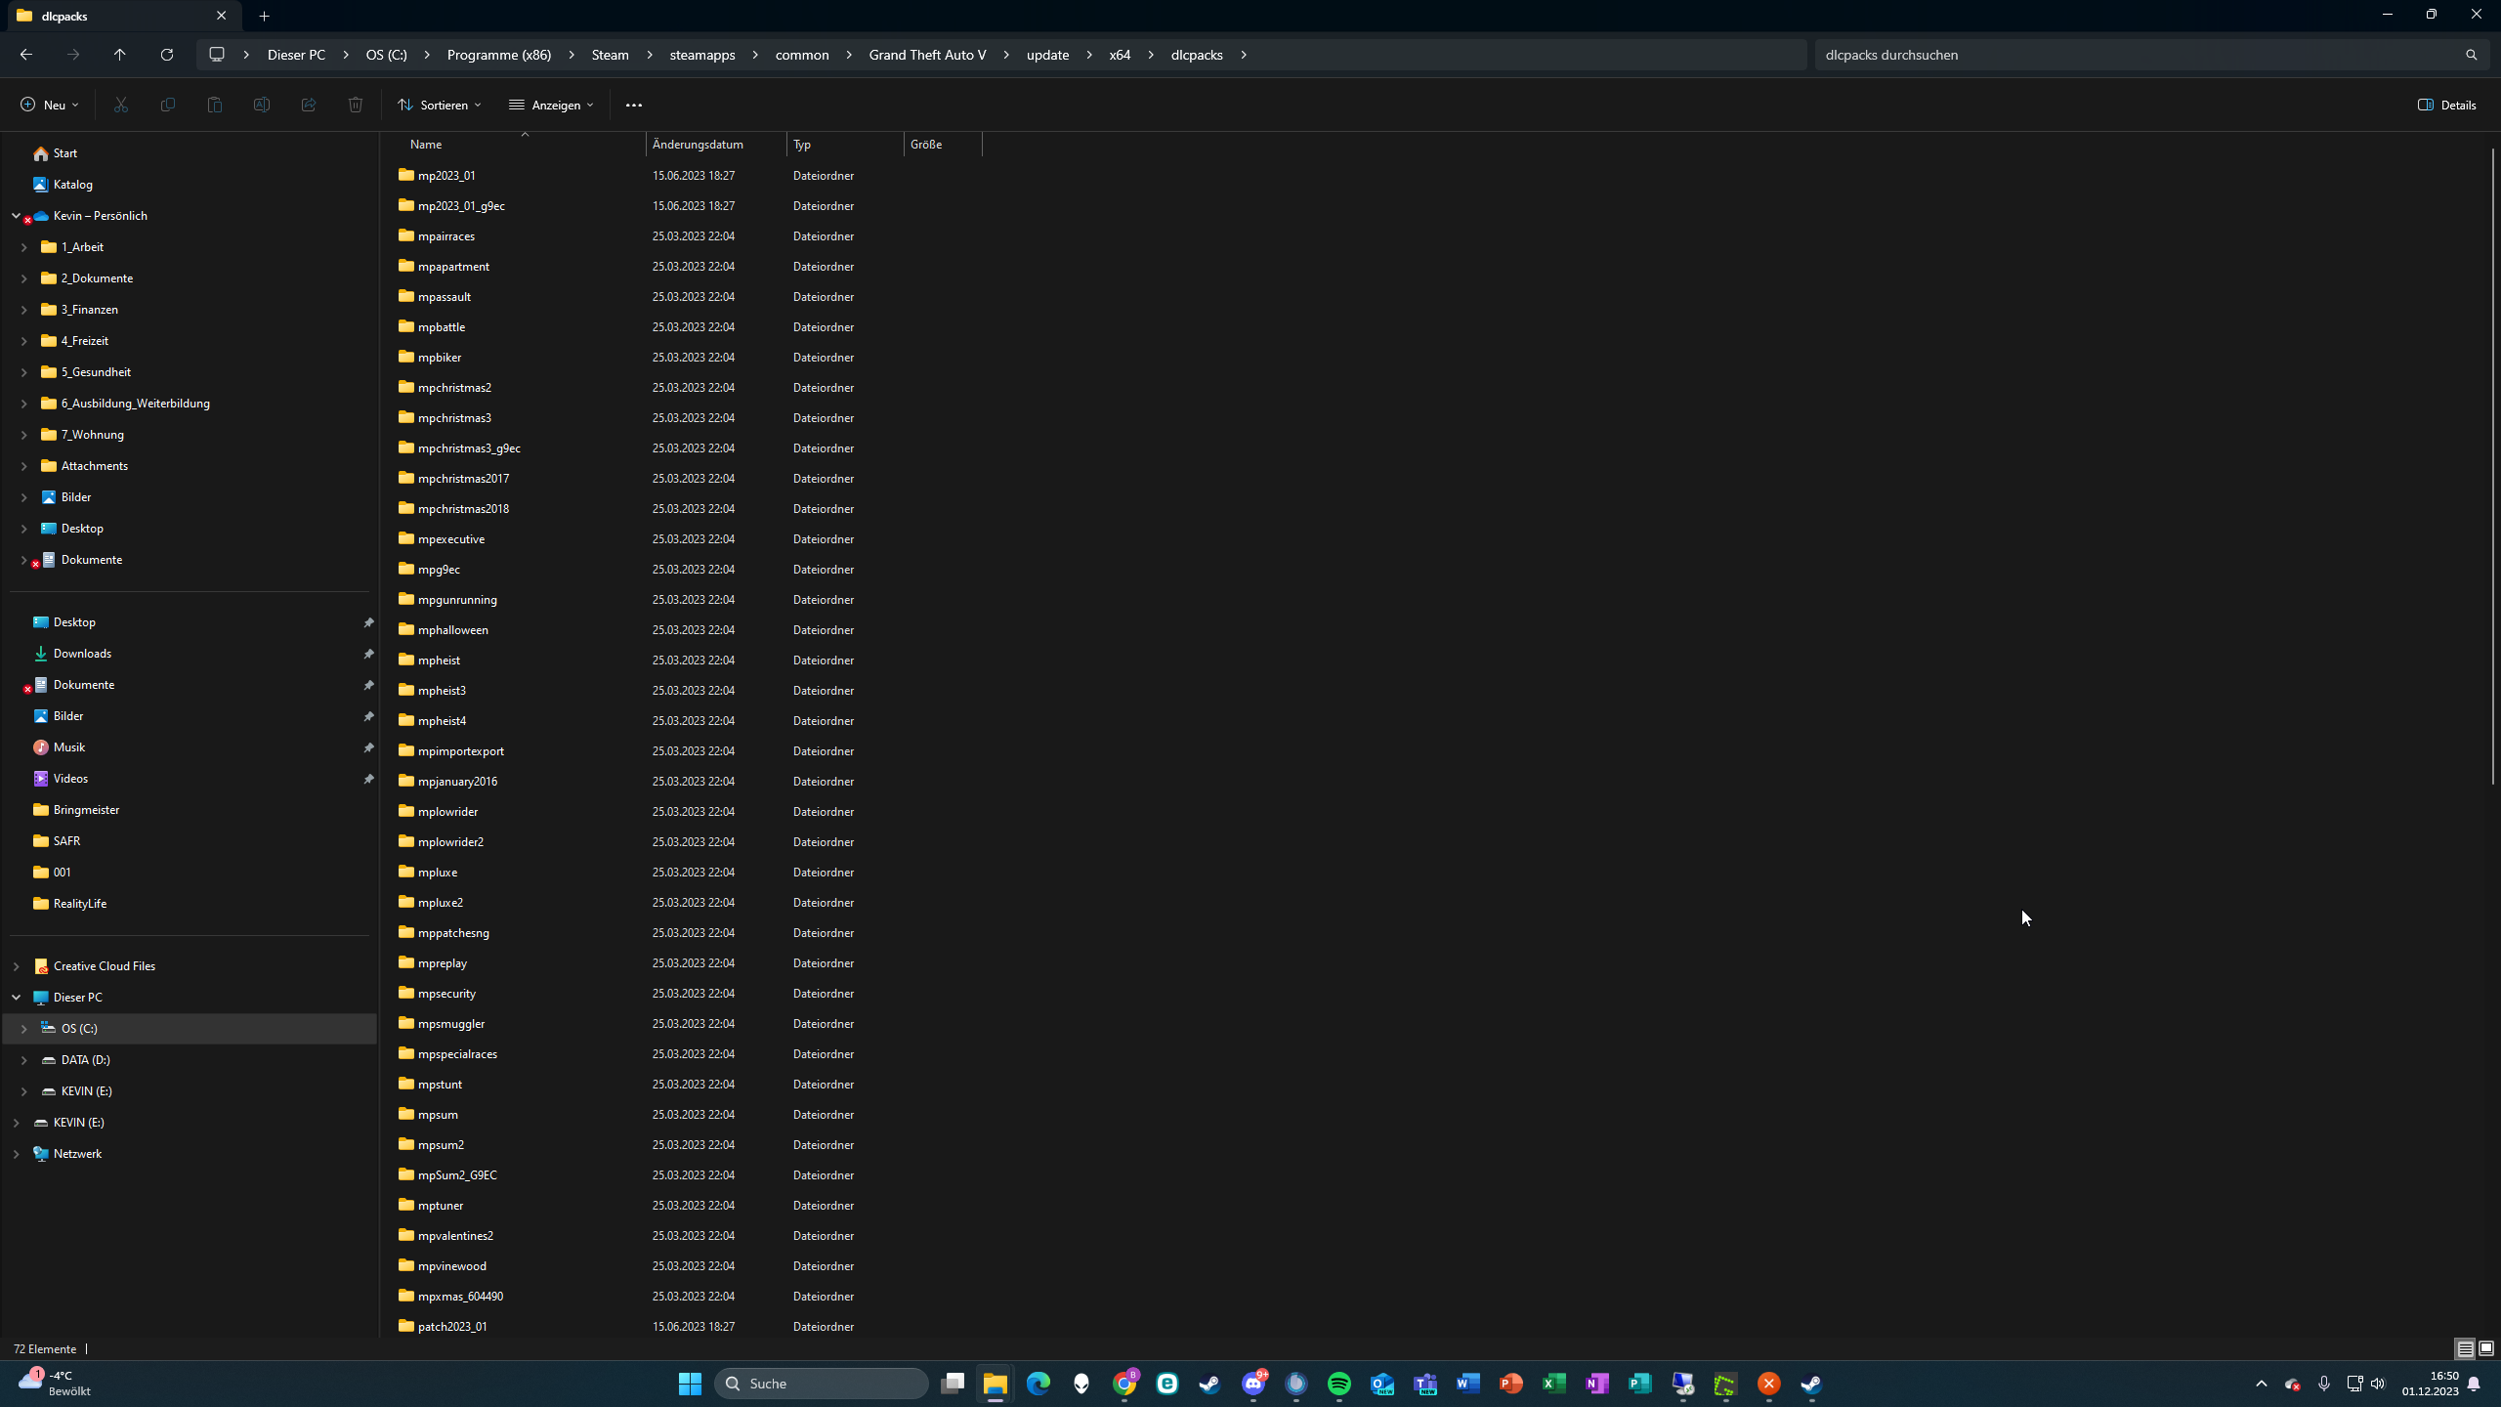This screenshot has height=1407, width=2501.
Task: Navigate to Grand Theft Auto V via breadcrumb
Action: pos(924,55)
